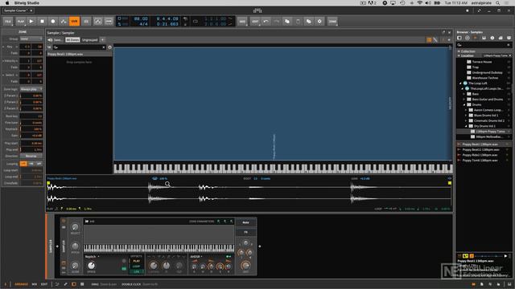Viewport: 515px width, 289px height.
Task: Select the Ungrouped tab
Action: [89, 40]
